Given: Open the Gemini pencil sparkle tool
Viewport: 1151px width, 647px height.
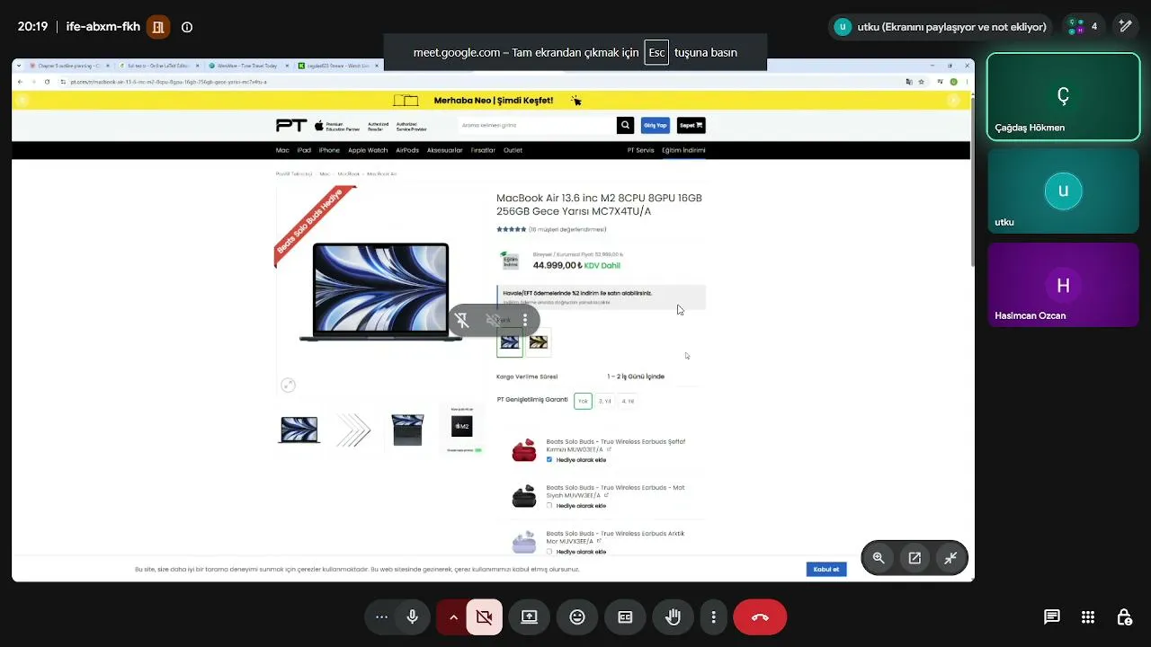Looking at the screenshot, I should point(1125,27).
